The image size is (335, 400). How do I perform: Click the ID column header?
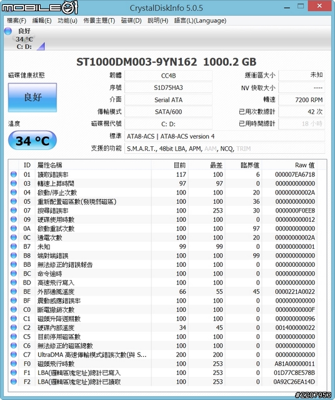tap(27, 165)
